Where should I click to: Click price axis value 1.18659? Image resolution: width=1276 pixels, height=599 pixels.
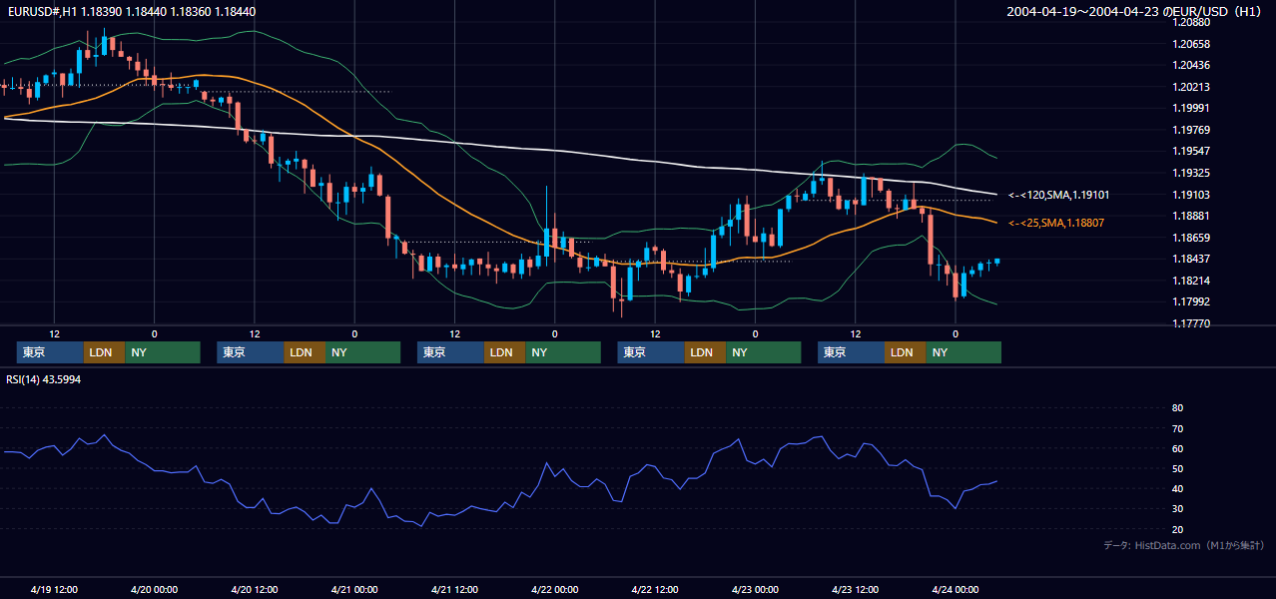[1191, 238]
